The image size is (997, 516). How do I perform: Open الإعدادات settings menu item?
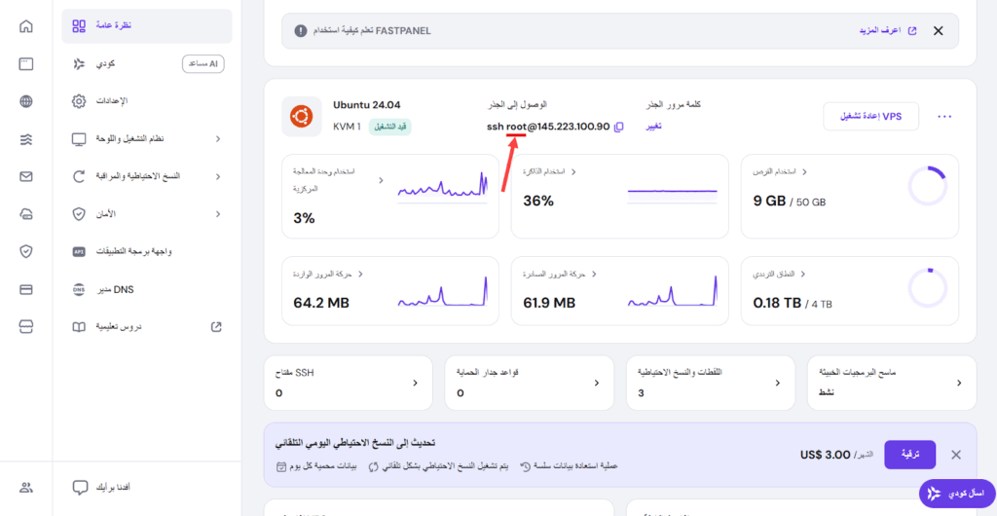[x=146, y=101]
